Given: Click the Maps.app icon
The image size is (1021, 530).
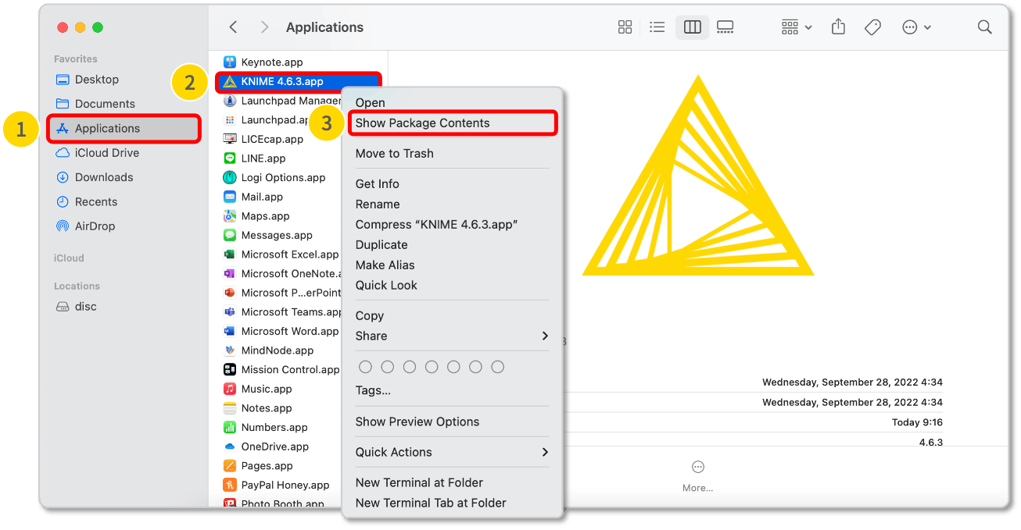Looking at the screenshot, I should click(x=230, y=216).
